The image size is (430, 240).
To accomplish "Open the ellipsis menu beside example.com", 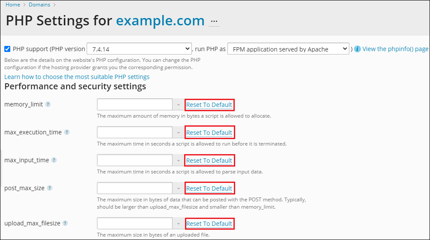I will point(214,21).
